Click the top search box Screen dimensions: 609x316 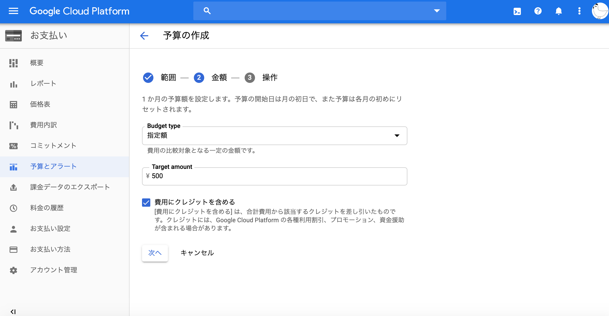point(319,11)
